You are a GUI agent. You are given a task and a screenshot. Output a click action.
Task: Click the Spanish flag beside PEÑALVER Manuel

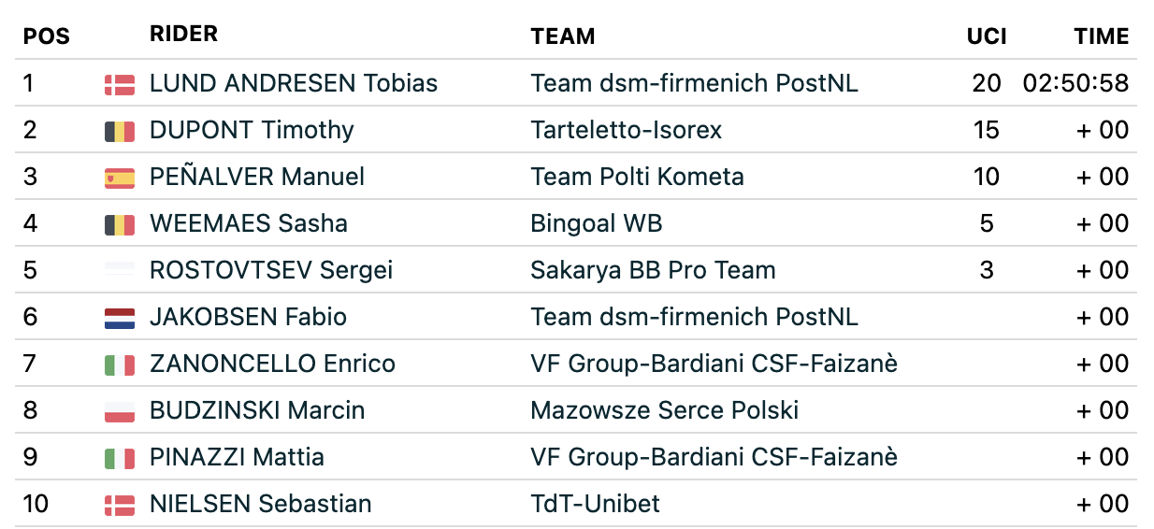(x=120, y=179)
